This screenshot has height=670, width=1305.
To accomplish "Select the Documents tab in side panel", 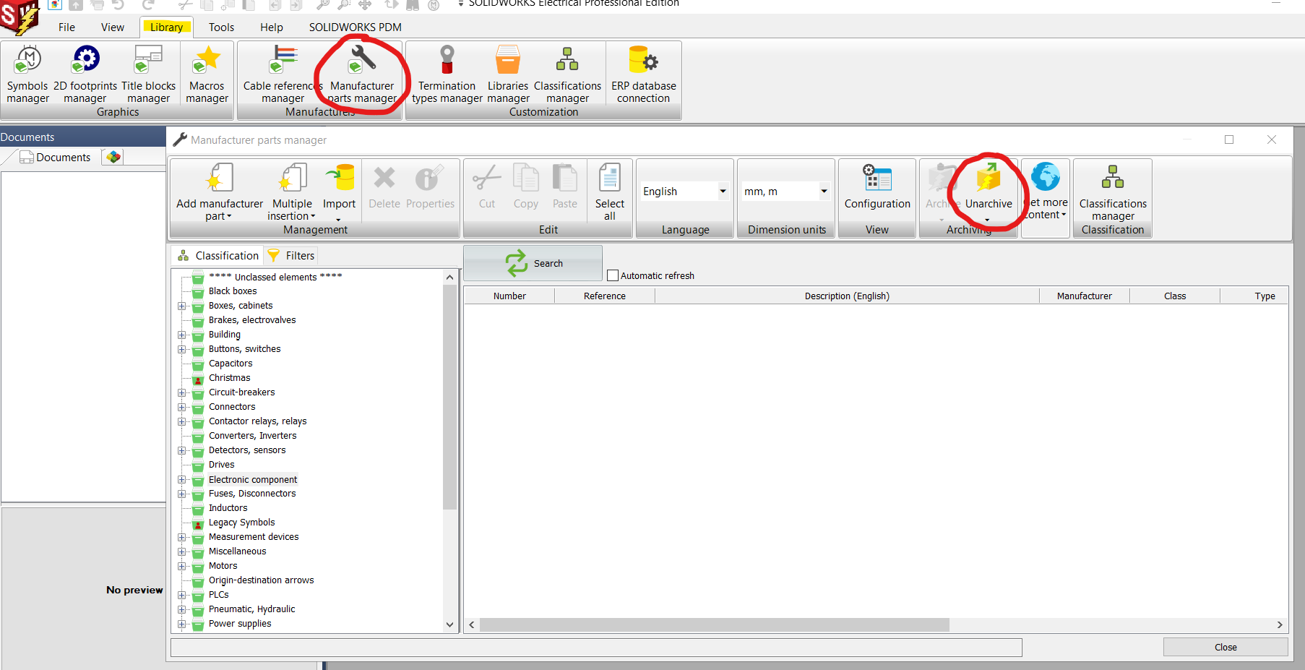I will click(x=55, y=157).
